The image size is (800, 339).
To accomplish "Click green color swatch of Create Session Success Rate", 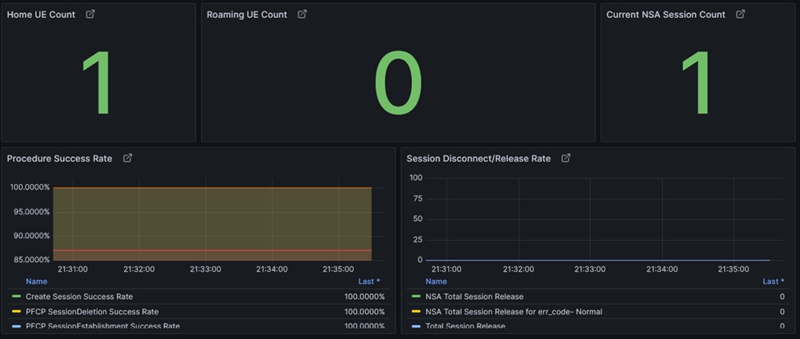I will pyautogui.click(x=16, y=296).
